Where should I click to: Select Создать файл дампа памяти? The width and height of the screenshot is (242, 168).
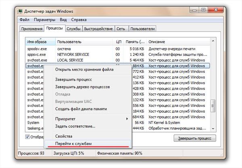click(x=88, y=109)
